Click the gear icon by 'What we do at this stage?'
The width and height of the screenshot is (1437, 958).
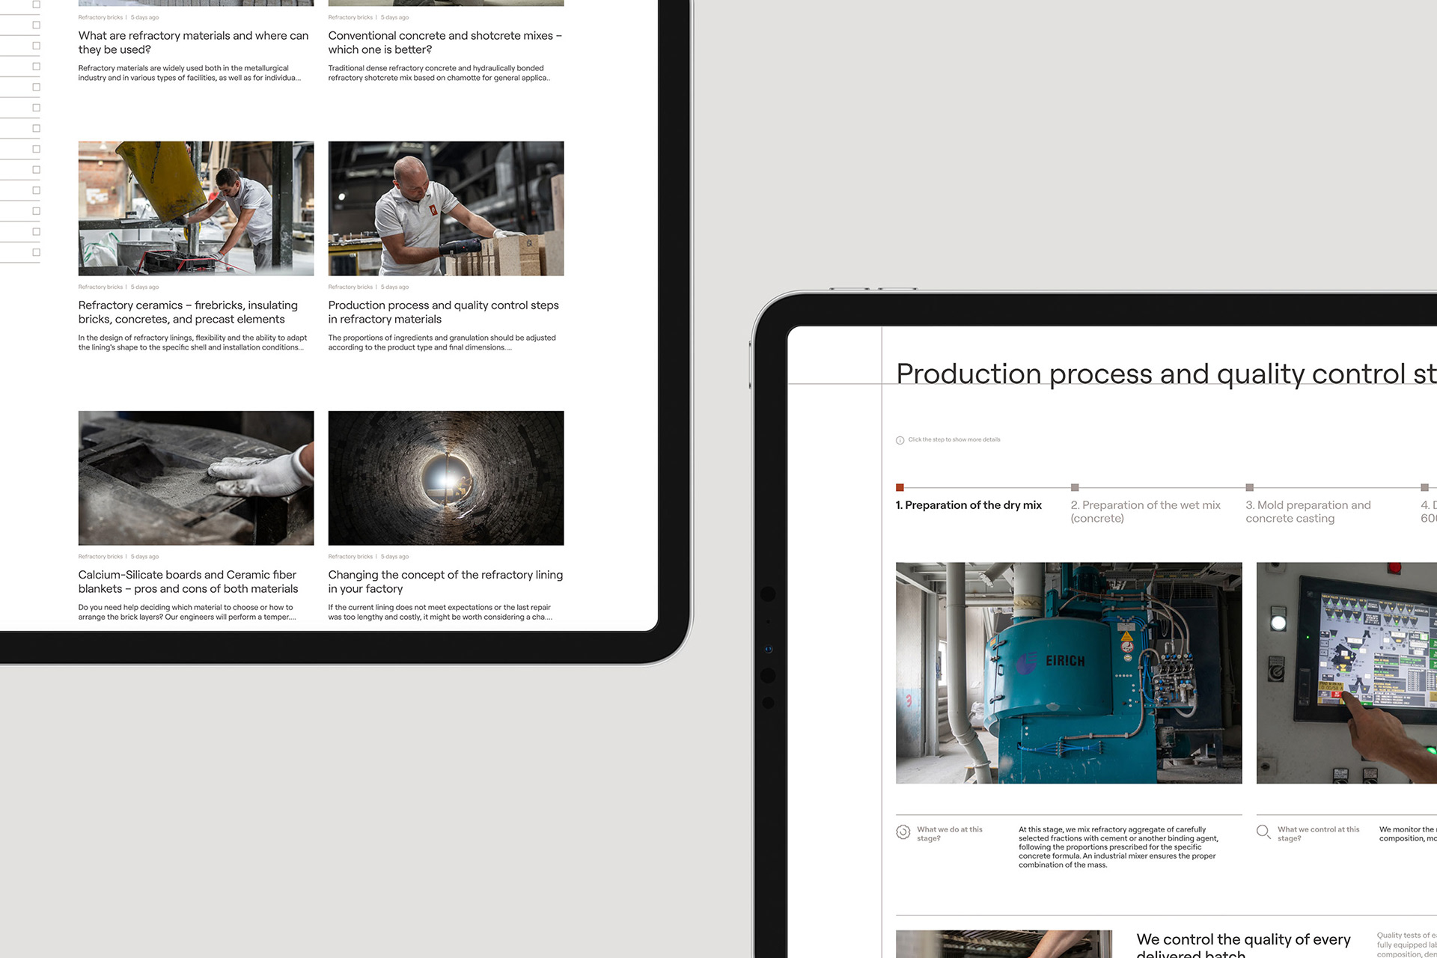click(x=903, y=832)
